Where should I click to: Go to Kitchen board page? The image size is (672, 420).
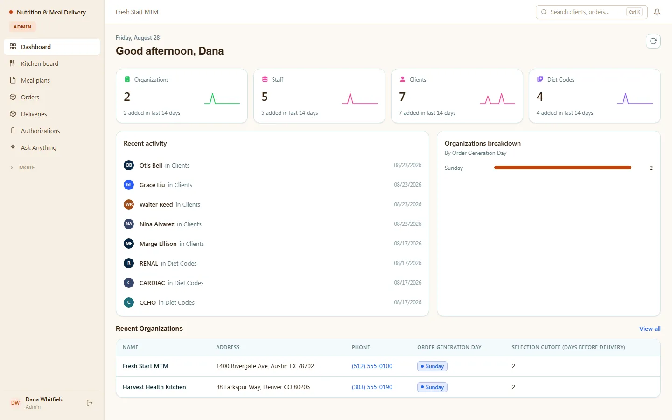(52, 63)
